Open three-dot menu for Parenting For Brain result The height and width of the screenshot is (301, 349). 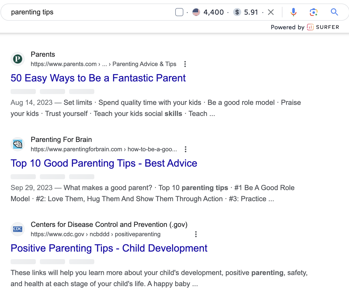click(186, 149)
